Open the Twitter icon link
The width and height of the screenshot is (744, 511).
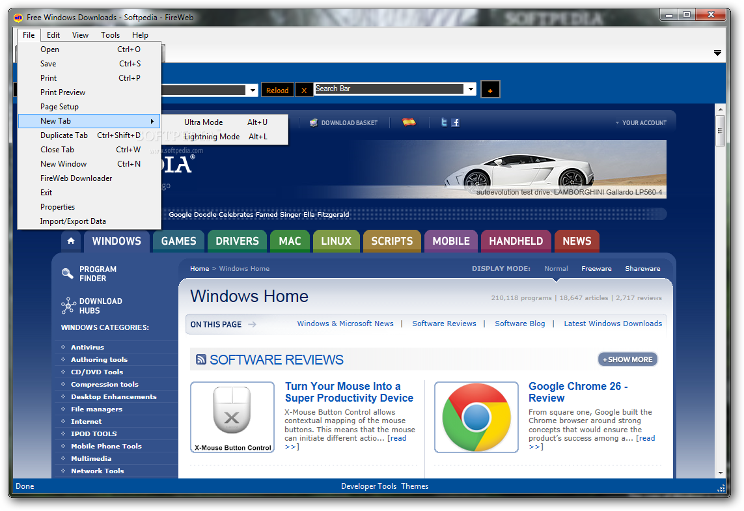[x=444, y=122]
